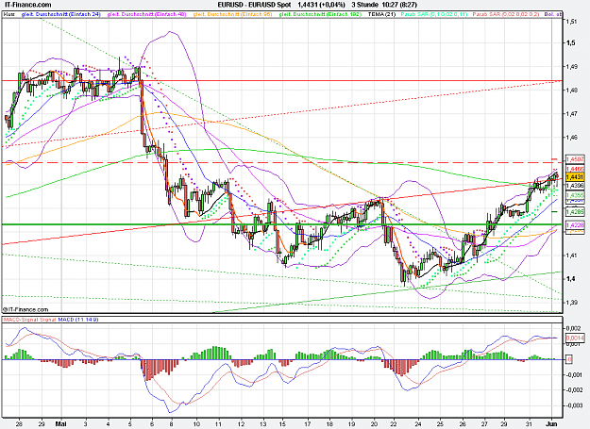
Task: Click the red price tag 1,4507 on the axis
Action: (x=575, y=159)
